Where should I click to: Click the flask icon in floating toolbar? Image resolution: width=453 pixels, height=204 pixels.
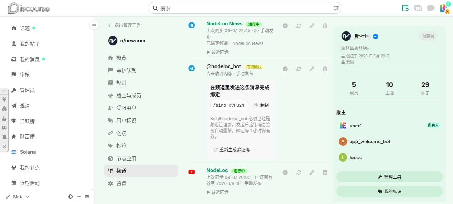[4, 118]
